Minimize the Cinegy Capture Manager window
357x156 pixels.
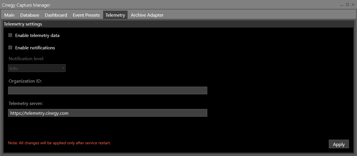(342, 5)
